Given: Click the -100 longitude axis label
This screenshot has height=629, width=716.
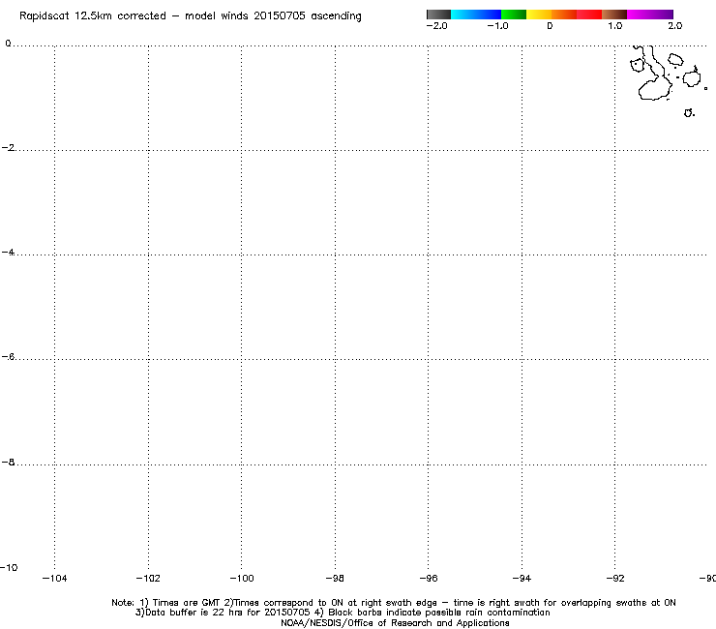Looking at the screenshot, I should click(x=242, y=579).
